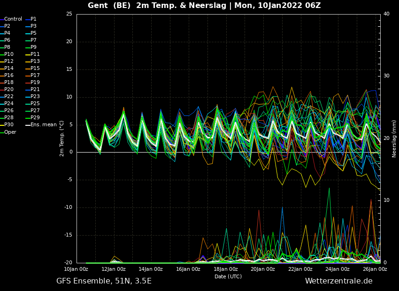This screenshot has width=399, height=291.
Task: Click the 18Jan 00z date axis label
Action: 225,269
